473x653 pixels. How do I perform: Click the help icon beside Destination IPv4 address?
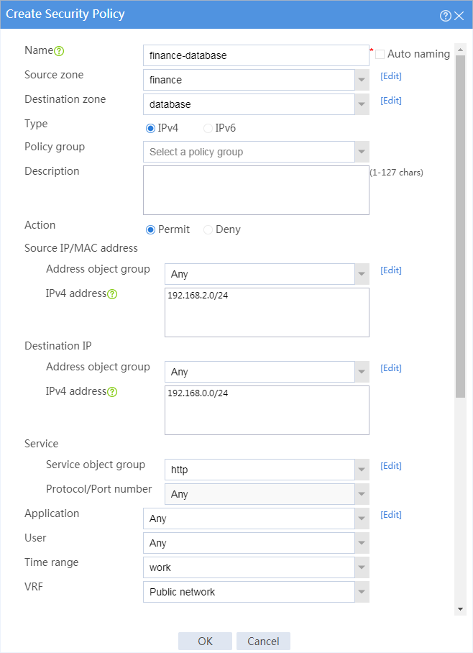pyautogui.click(x=112, y=392)
